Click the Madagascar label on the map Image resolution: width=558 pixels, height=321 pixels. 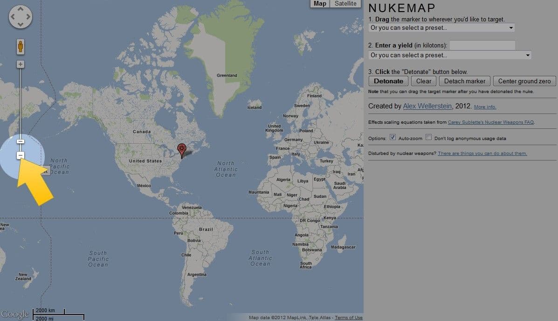coord(343,247)
